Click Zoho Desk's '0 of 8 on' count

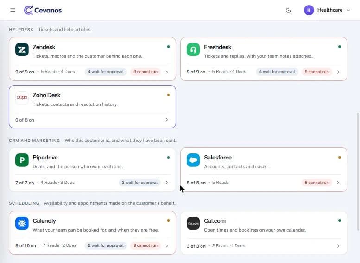tap(25, 120)
